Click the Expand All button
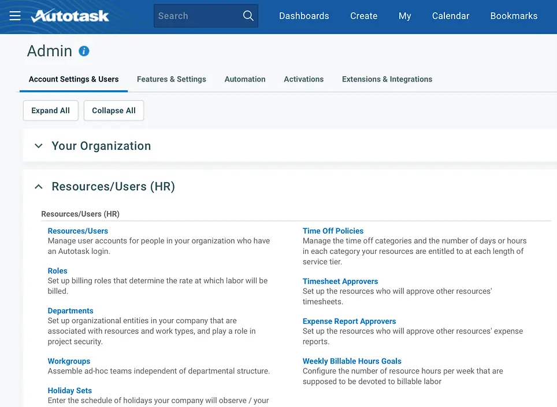The height and width of the screenshot is (407, 557). tap(50, 110)
